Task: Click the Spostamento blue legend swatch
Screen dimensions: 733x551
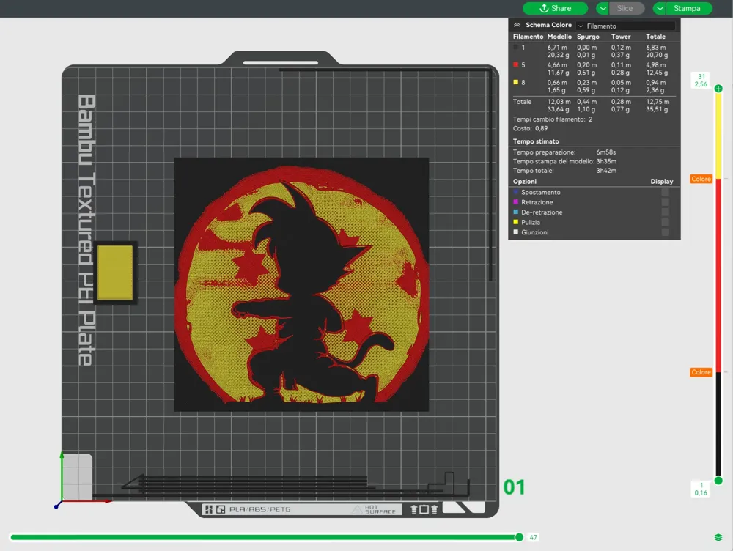Action: pyautogui.click(x=515, y=192)
